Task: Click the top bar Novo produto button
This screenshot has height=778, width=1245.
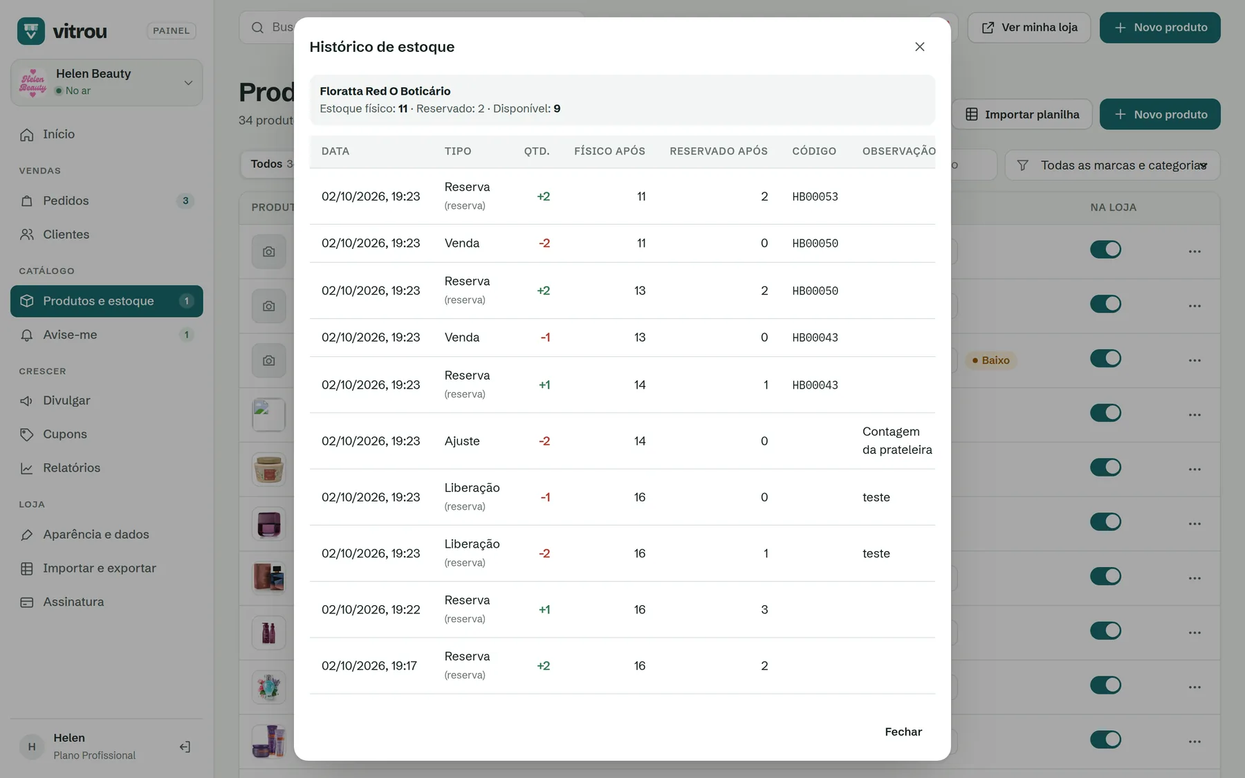Action: (1160, 28)
